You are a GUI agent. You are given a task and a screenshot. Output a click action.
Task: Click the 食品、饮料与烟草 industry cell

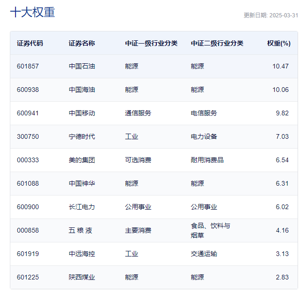tap(210, 230)
